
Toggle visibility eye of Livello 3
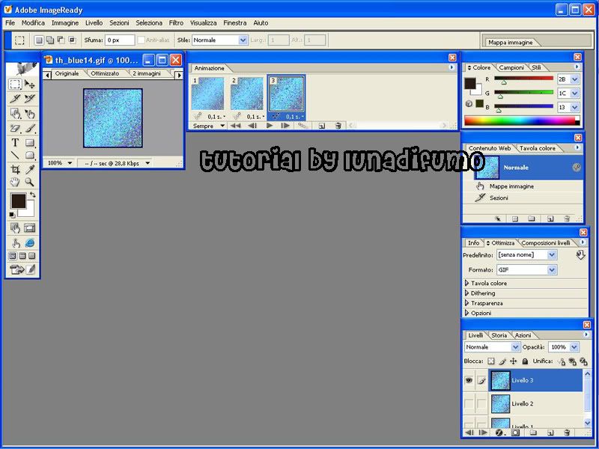469,380
